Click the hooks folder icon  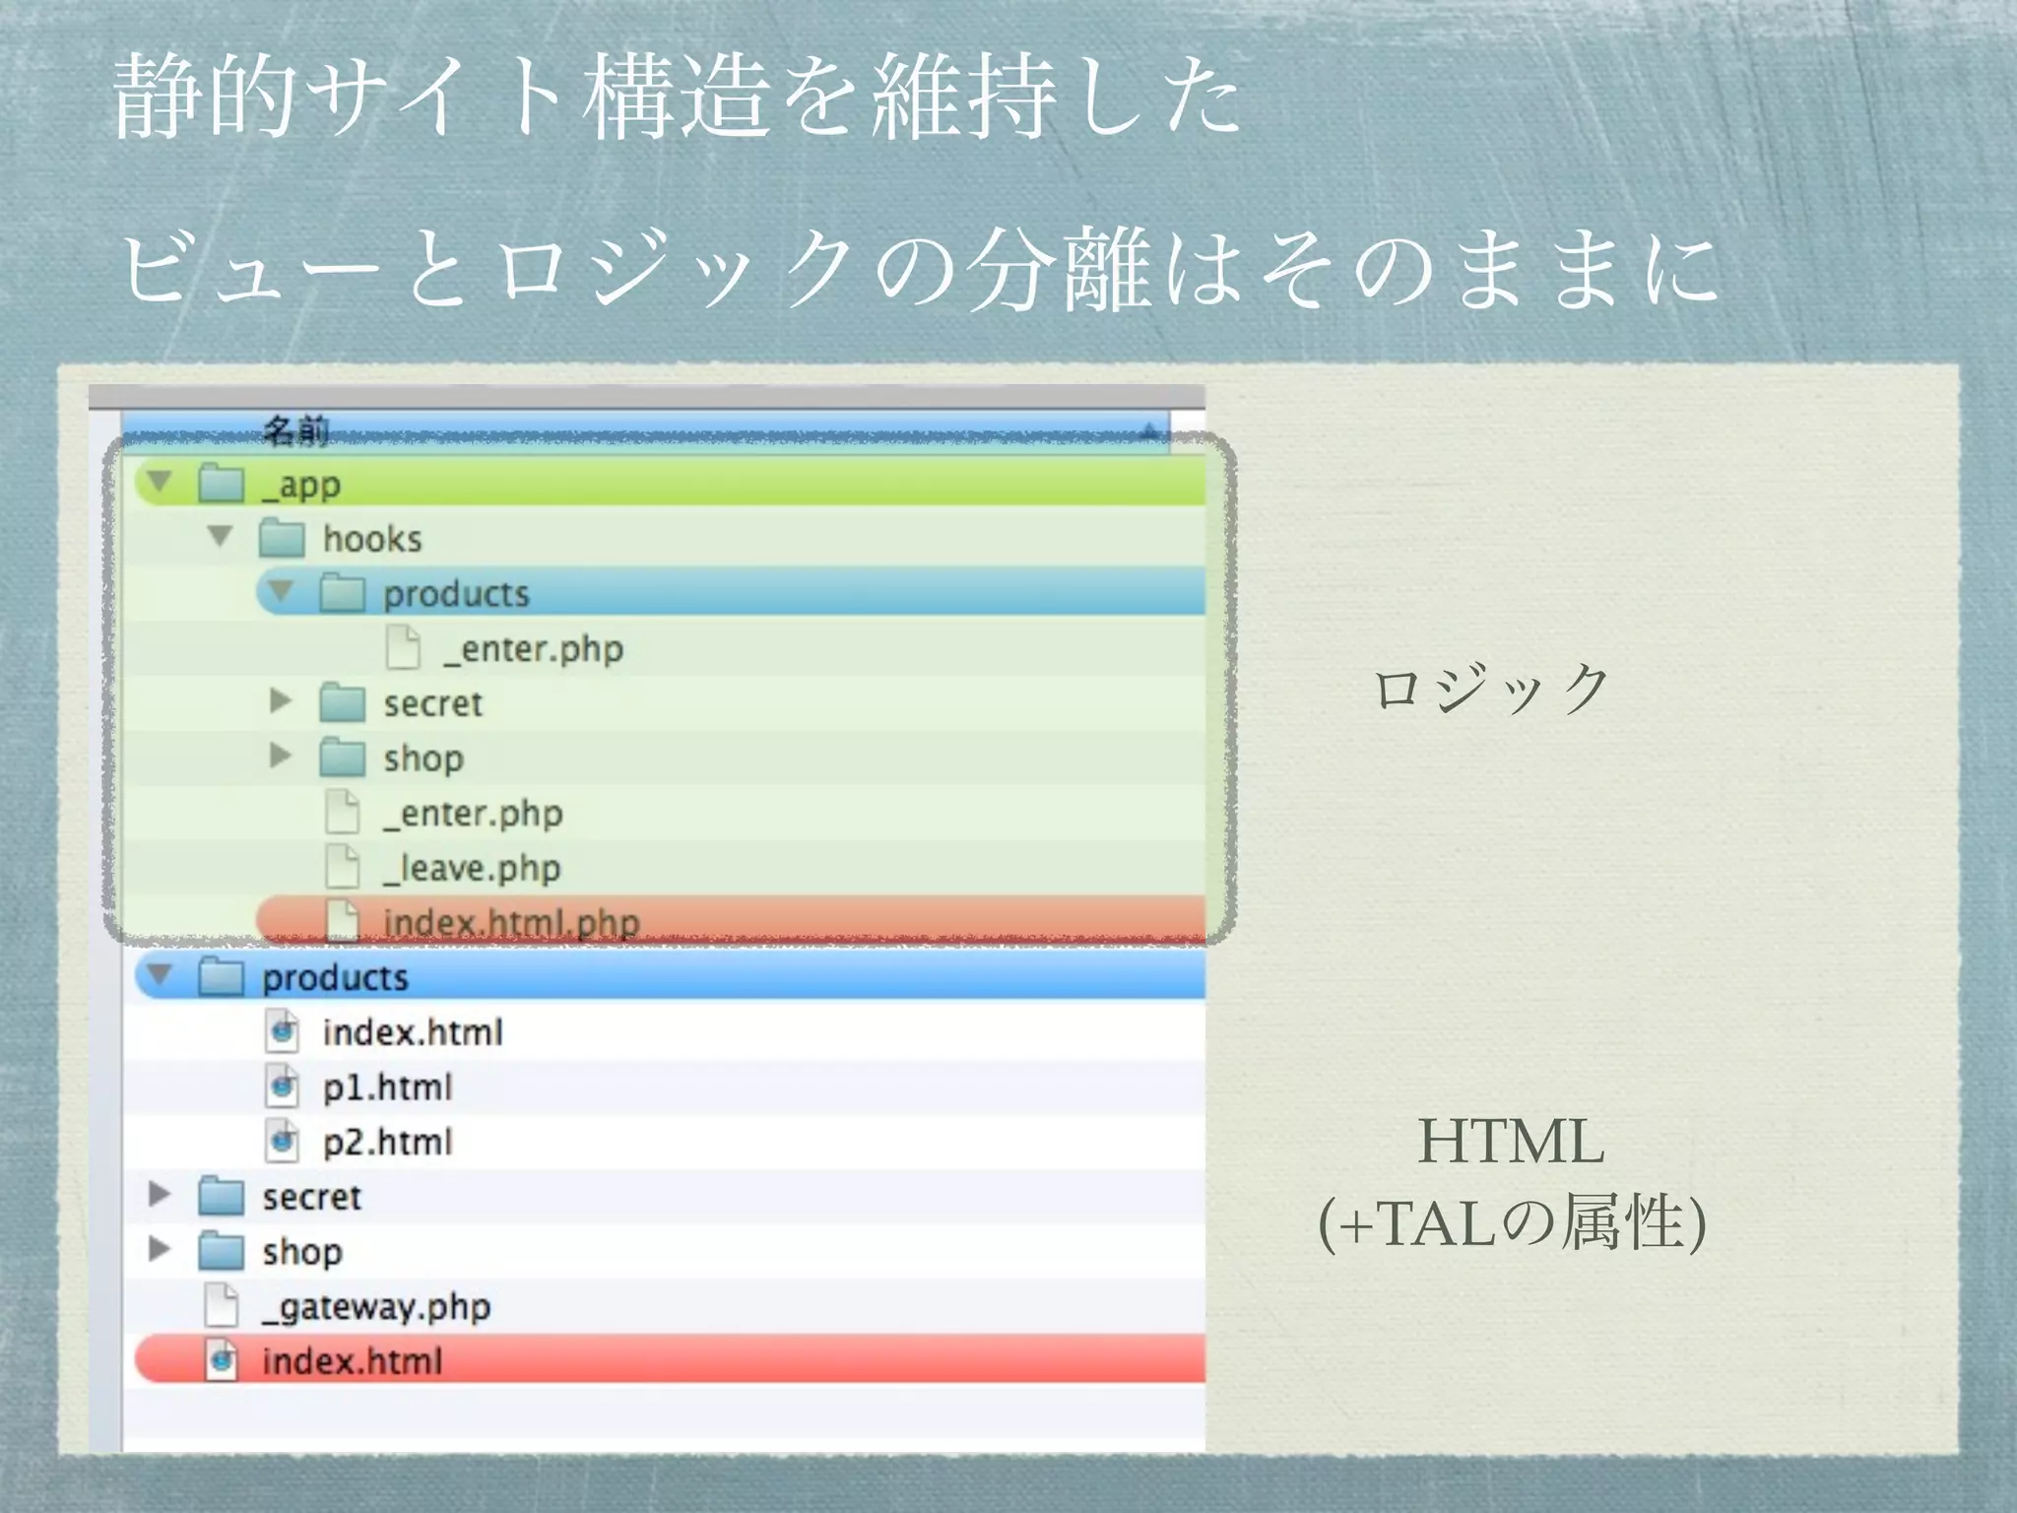pyautogui.click(x=282, y=539)
